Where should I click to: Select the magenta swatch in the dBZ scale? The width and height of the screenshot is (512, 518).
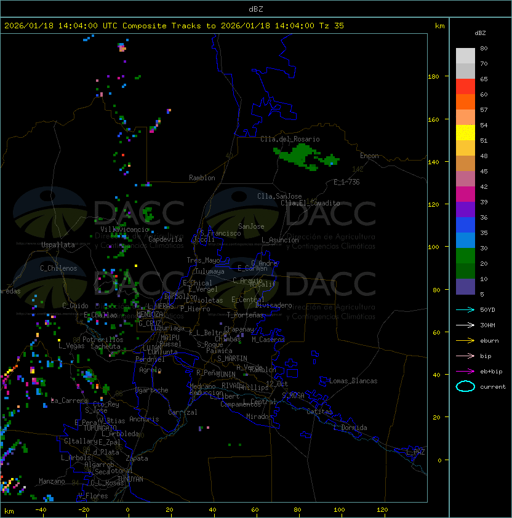[x=465, y=194]
